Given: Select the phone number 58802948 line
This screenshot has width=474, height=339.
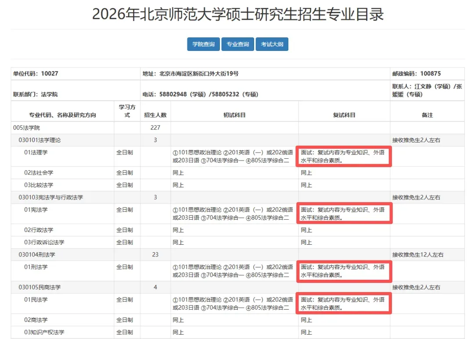Looking at the screenshot, I should point(201,94).
